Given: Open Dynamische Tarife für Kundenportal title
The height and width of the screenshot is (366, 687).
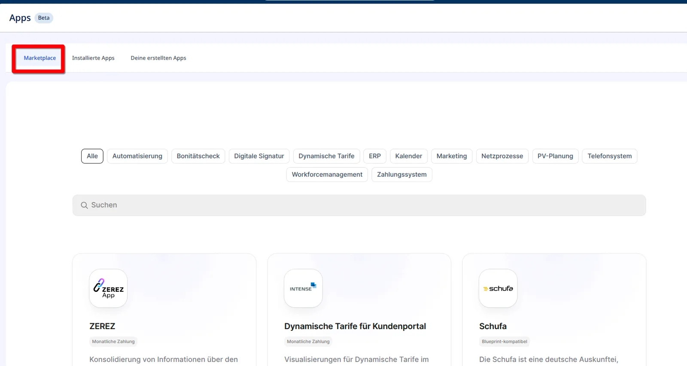Looking at the screenshot, I should (355, 326).
